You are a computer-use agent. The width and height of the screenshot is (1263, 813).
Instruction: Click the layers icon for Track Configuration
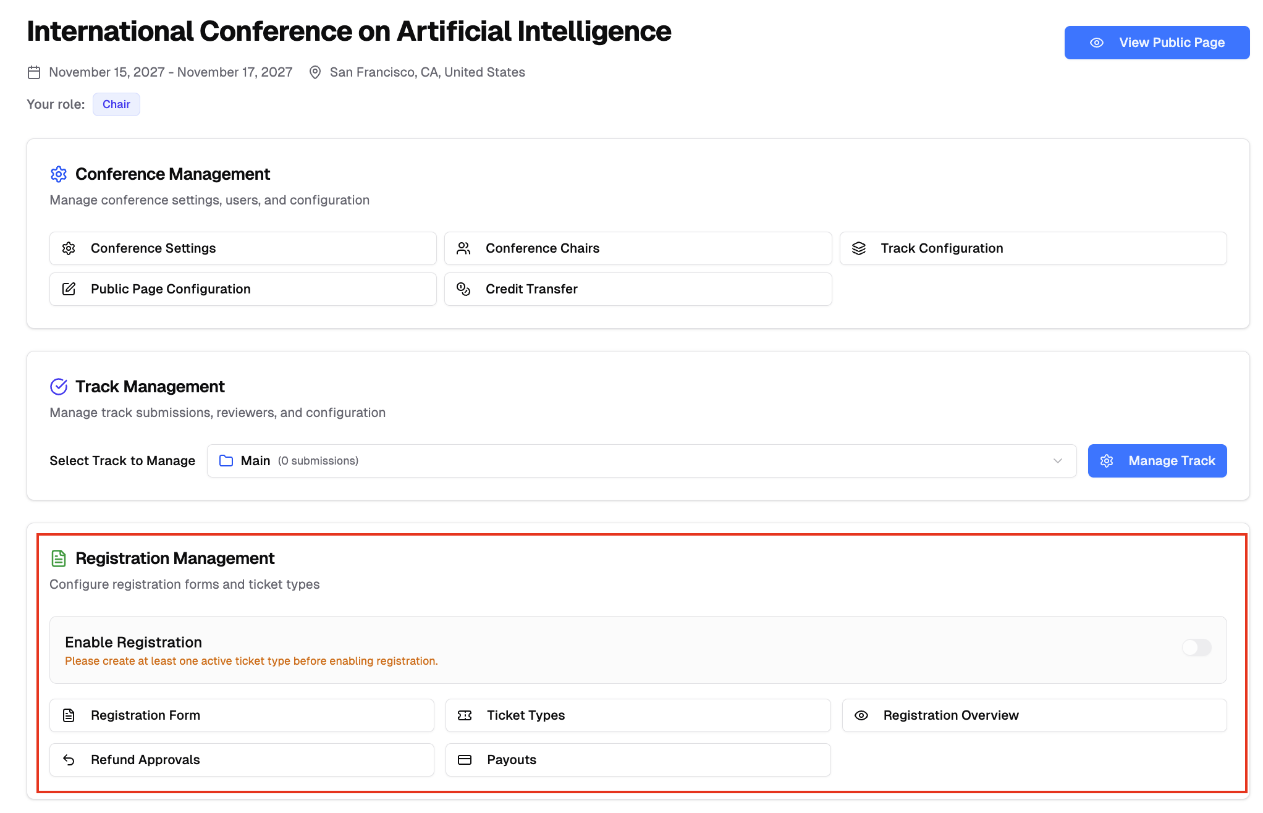[x=859, y=248]
